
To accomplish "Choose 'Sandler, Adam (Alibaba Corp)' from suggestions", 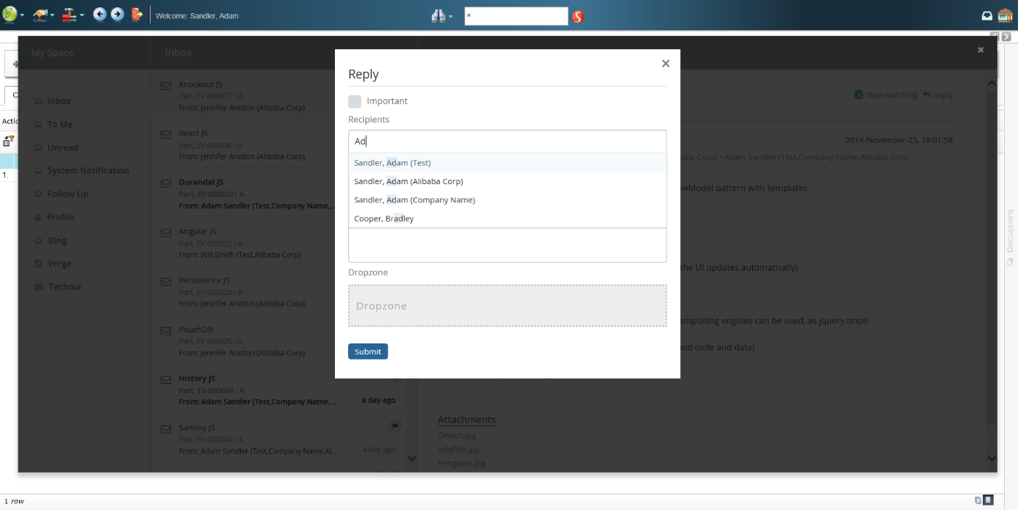I will pyautogui.click(x=408, y=181).
